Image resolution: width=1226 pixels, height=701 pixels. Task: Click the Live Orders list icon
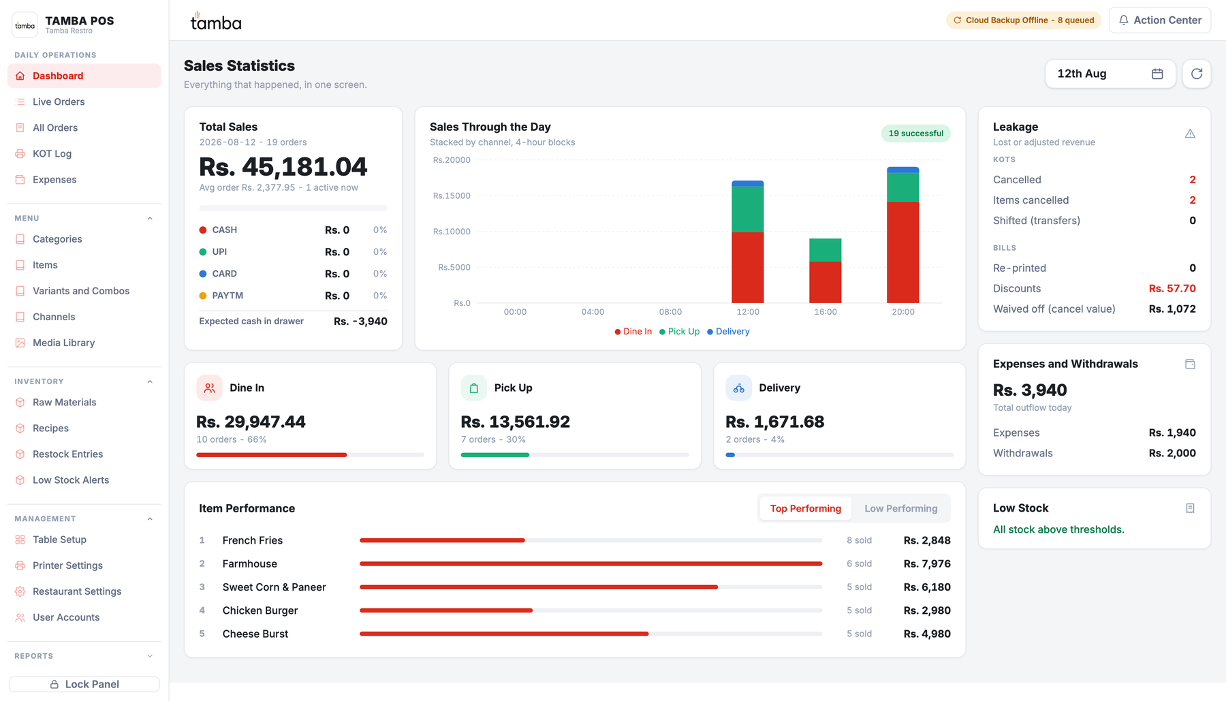click(x=20, y=102)
